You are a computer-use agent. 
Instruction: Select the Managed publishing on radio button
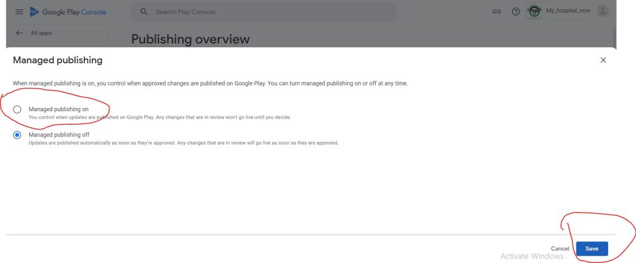(17, 109)
